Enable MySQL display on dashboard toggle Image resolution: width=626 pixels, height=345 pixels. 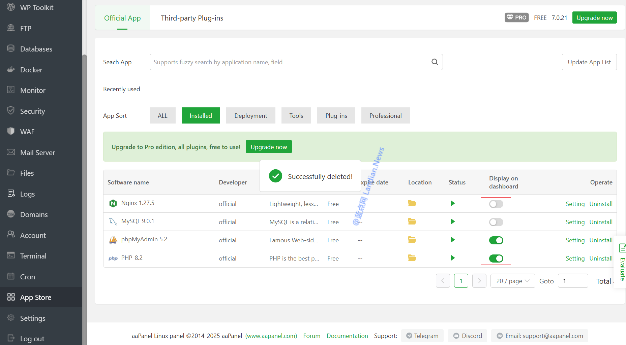pyautogui.click(x=496, y=222)
